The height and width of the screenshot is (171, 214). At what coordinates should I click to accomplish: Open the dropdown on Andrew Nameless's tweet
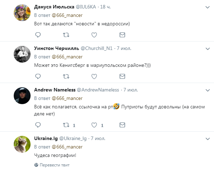pyautogui.click(x=208, y=90)
